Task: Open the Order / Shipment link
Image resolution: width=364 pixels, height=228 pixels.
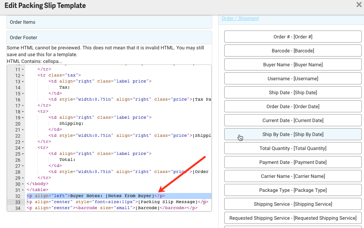Action: click(240, 18)
